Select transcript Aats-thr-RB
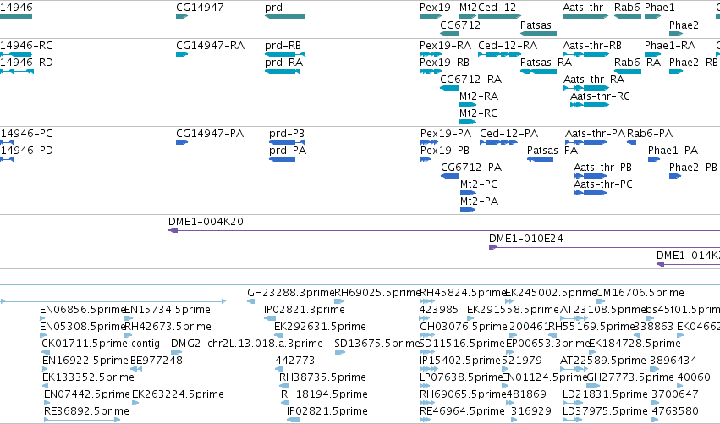Screen dimensions: 720x424 [586, 54]
